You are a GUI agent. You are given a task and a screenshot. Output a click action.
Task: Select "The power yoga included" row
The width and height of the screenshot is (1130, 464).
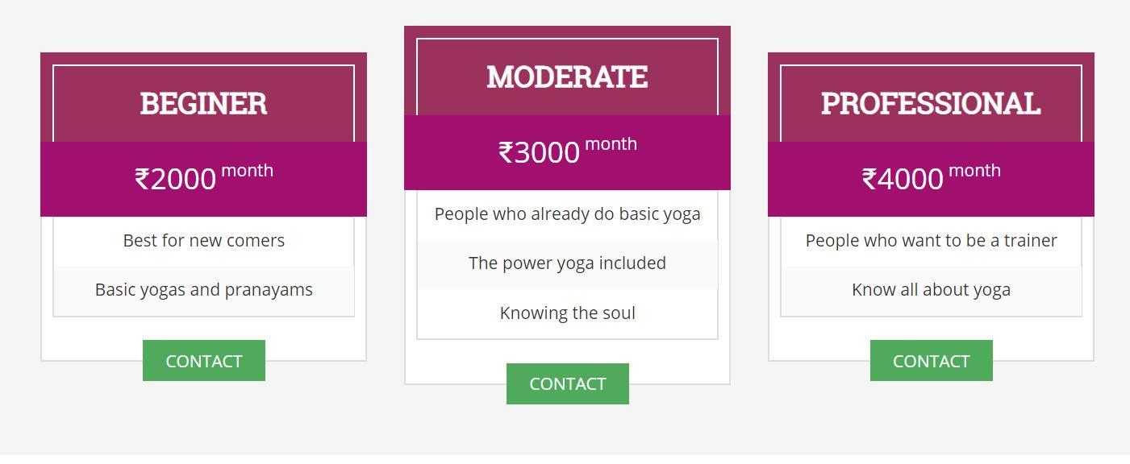pyautogui.click(x=567, y=263)
